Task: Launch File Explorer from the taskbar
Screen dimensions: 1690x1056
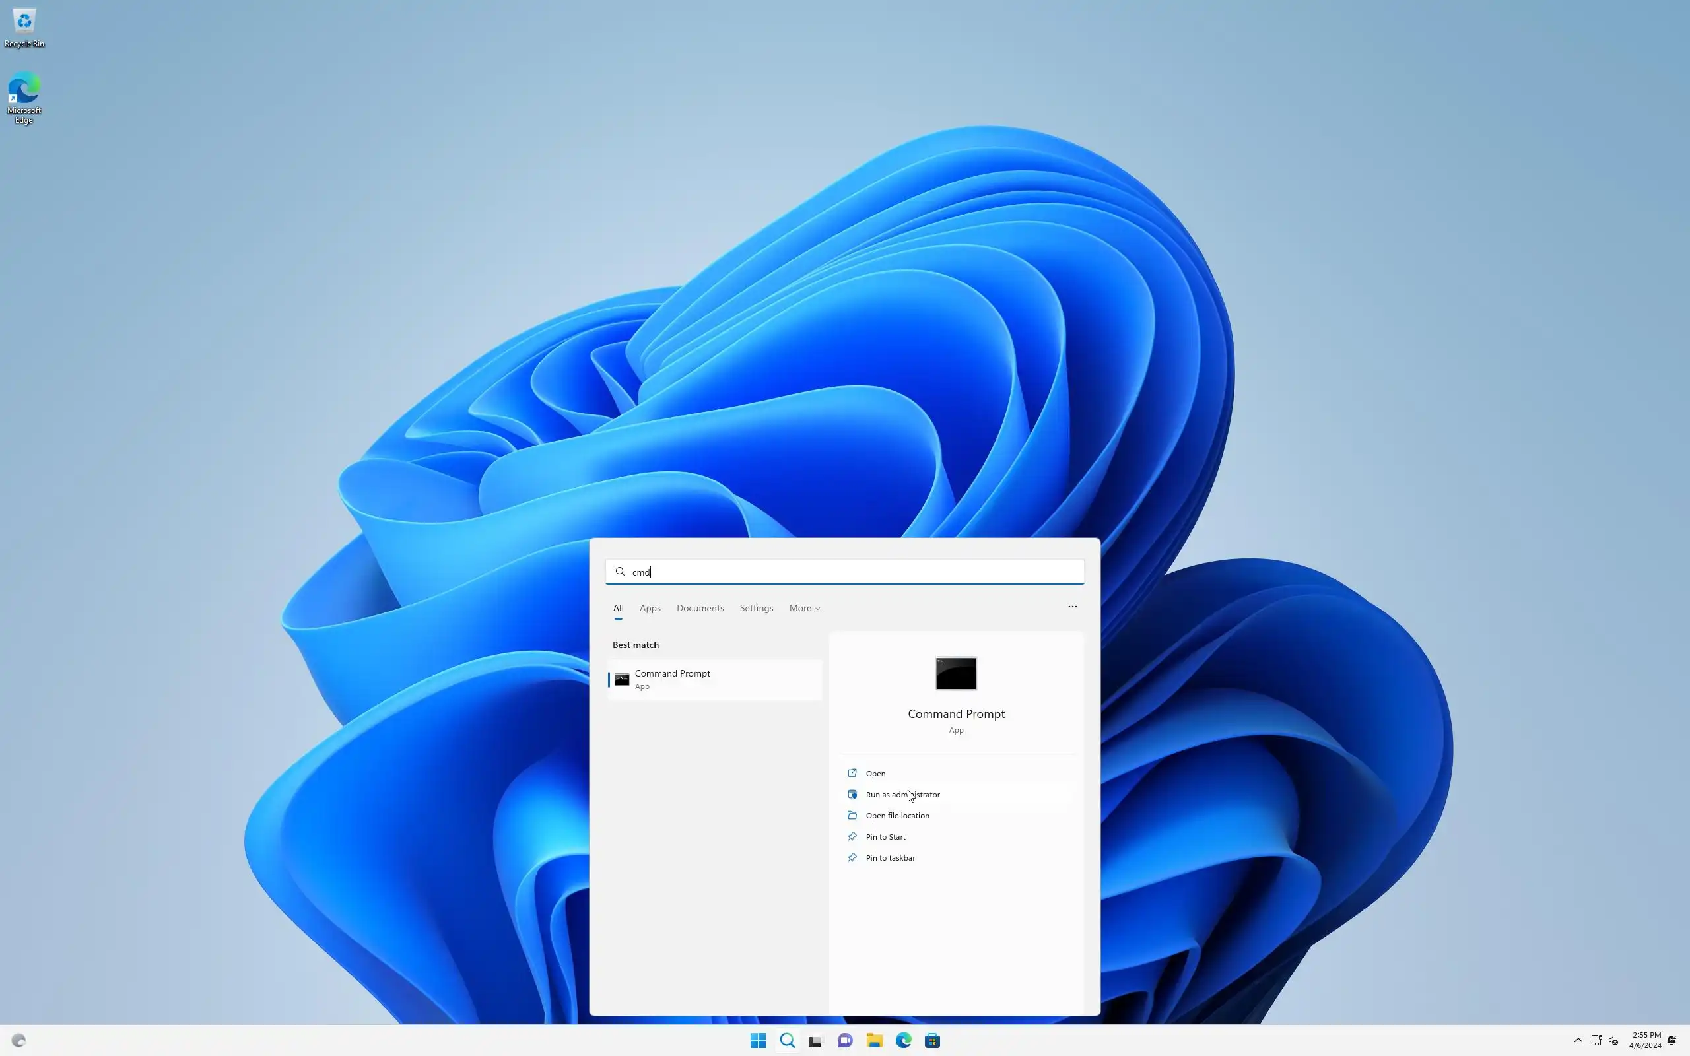Action: click(x=874, y=1041)
